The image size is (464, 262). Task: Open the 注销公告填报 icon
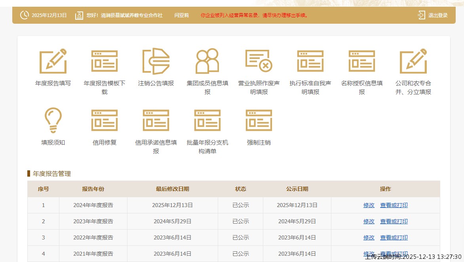coord(156,61)
